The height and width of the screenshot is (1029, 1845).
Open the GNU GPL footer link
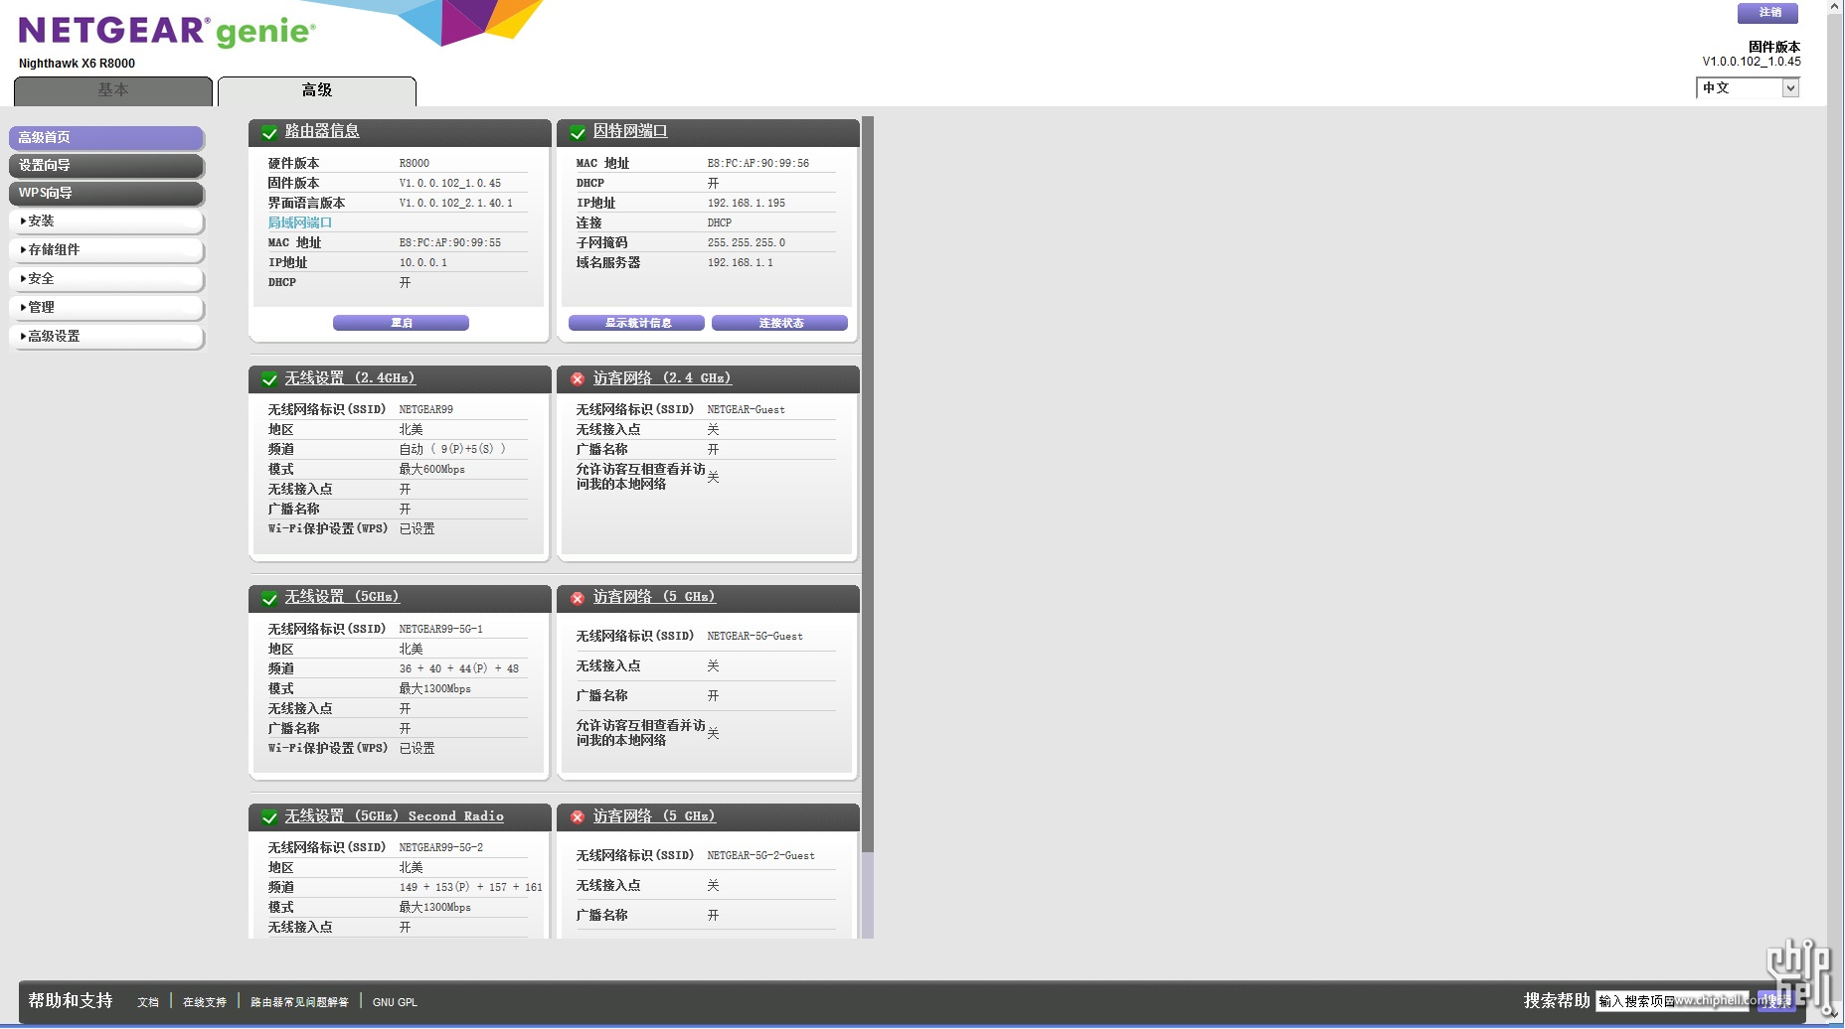click(x=395, y=1002)
